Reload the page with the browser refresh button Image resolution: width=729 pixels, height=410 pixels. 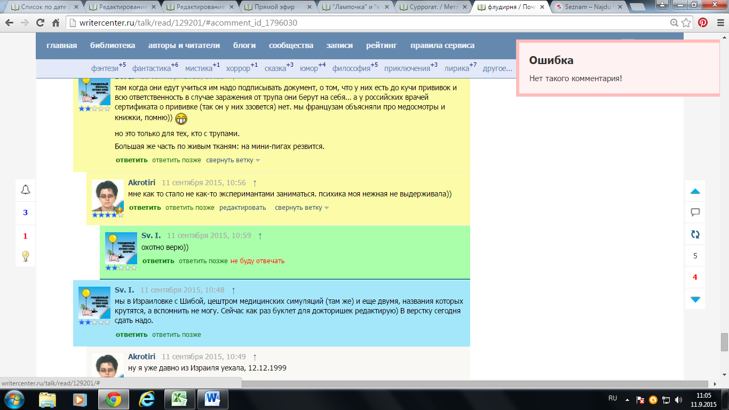pyautogui.click(x=40, y=23)
